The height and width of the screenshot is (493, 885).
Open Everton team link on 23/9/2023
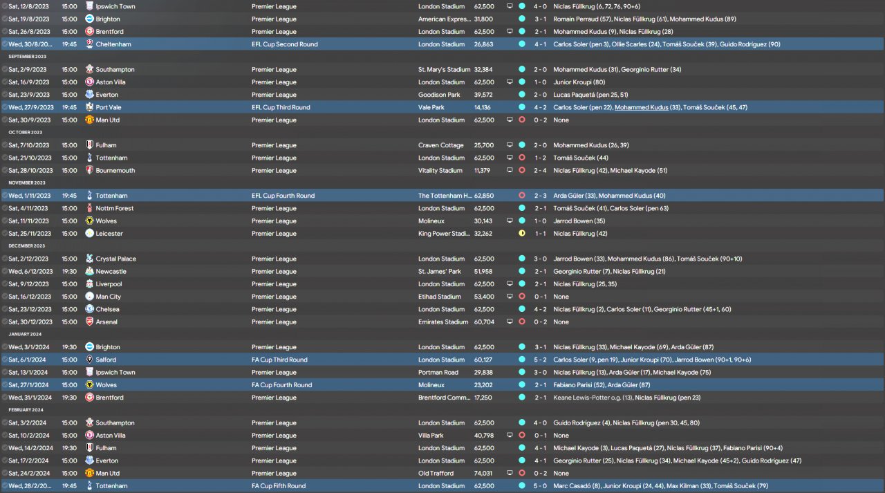pyautogui.click(x=107, y=95)
